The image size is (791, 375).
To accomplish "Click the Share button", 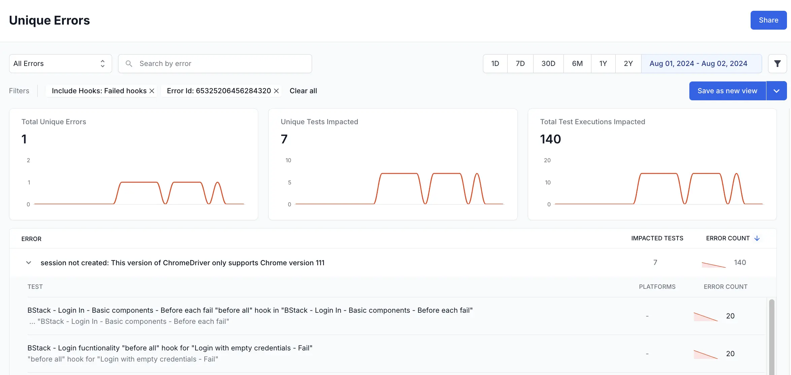I will [768, 20].
